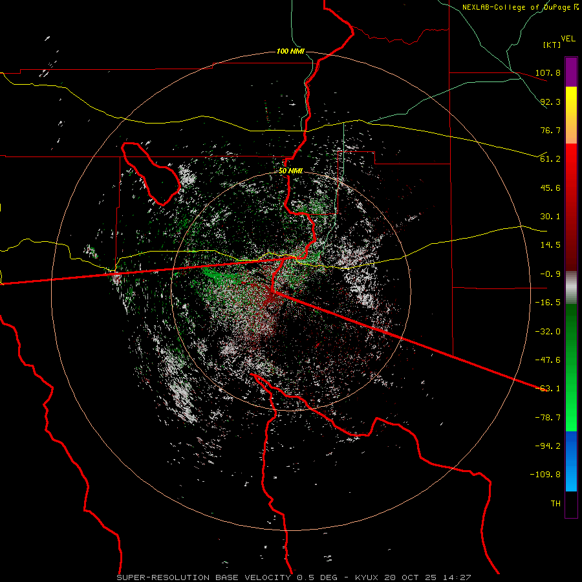Click the 20 OCT 25 14:27 timestamp

(x=428, y=577)
